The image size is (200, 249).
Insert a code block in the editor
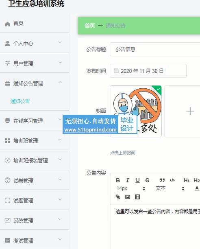click(x=172, y=180)
